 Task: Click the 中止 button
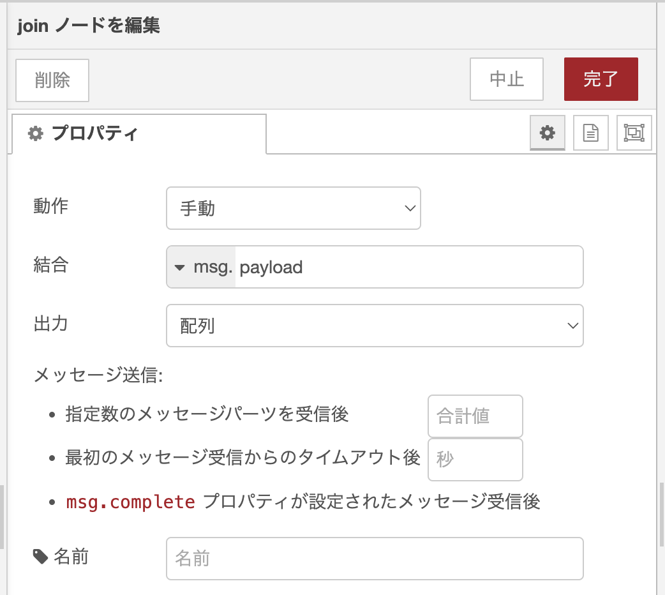point(506,79)
